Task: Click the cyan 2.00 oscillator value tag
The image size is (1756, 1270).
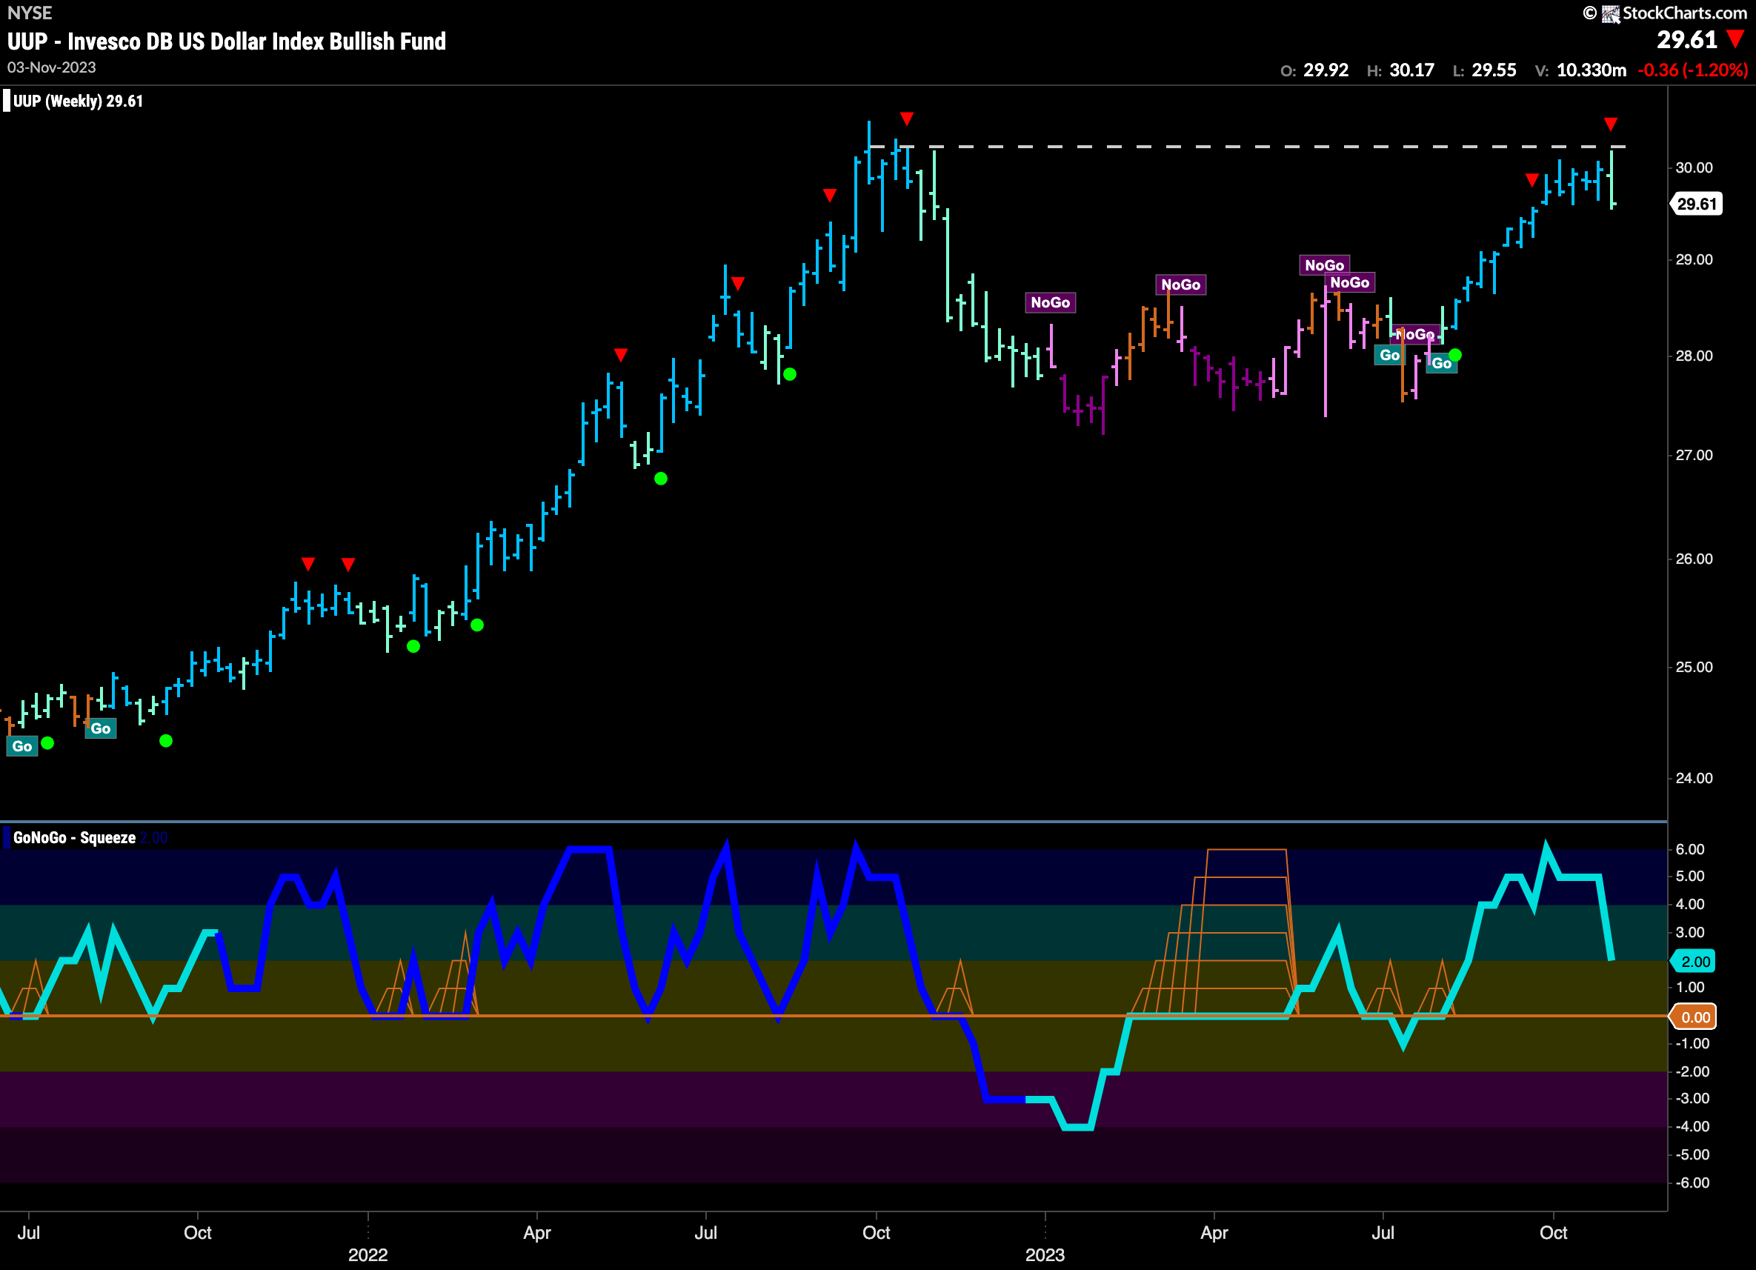Action: 1694,962
